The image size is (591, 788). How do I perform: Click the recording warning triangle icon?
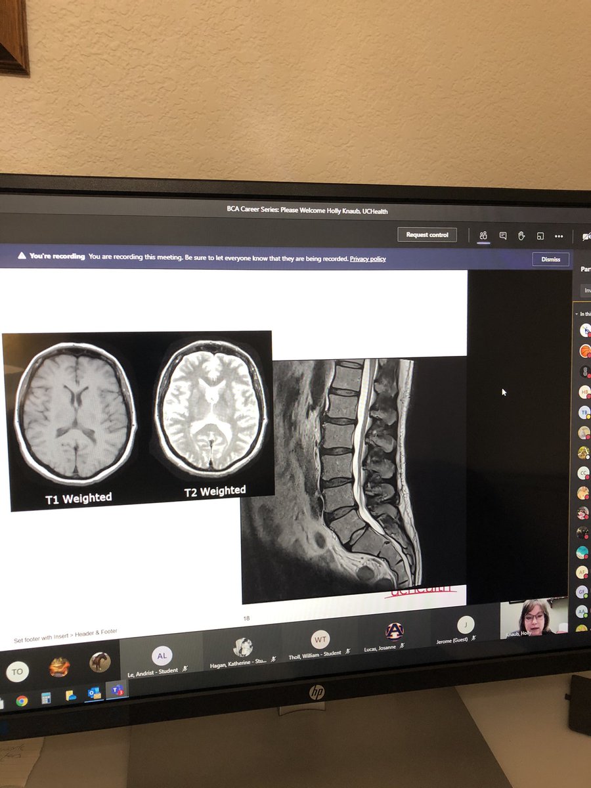pos(22,255)
